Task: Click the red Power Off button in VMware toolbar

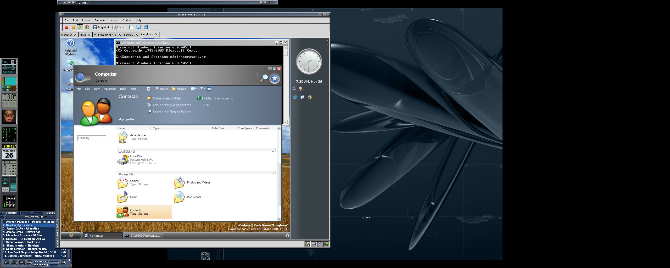Action: 66,27
